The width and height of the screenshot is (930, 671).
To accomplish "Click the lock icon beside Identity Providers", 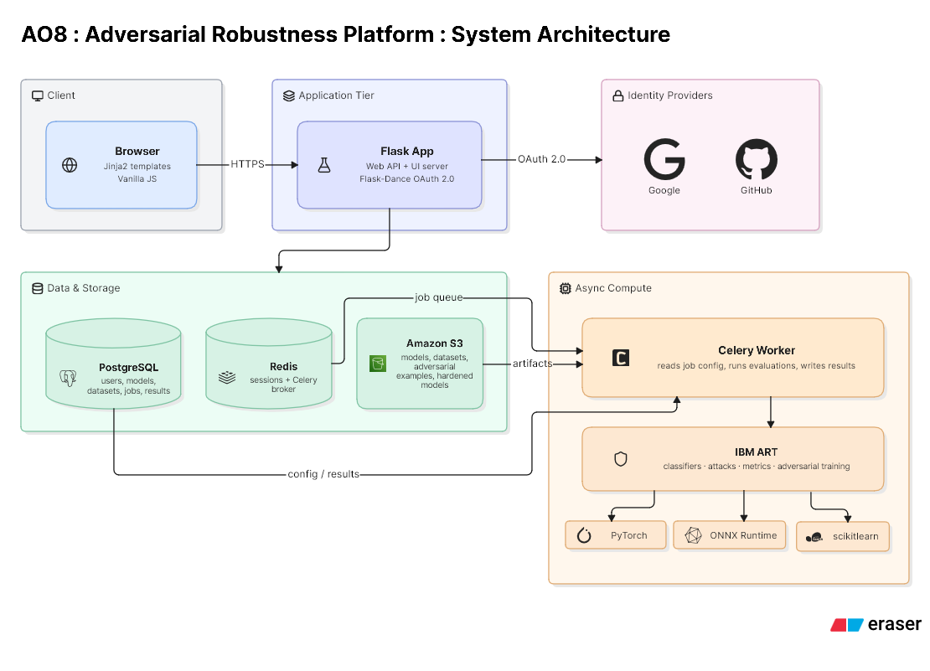I will click(618, 95).
